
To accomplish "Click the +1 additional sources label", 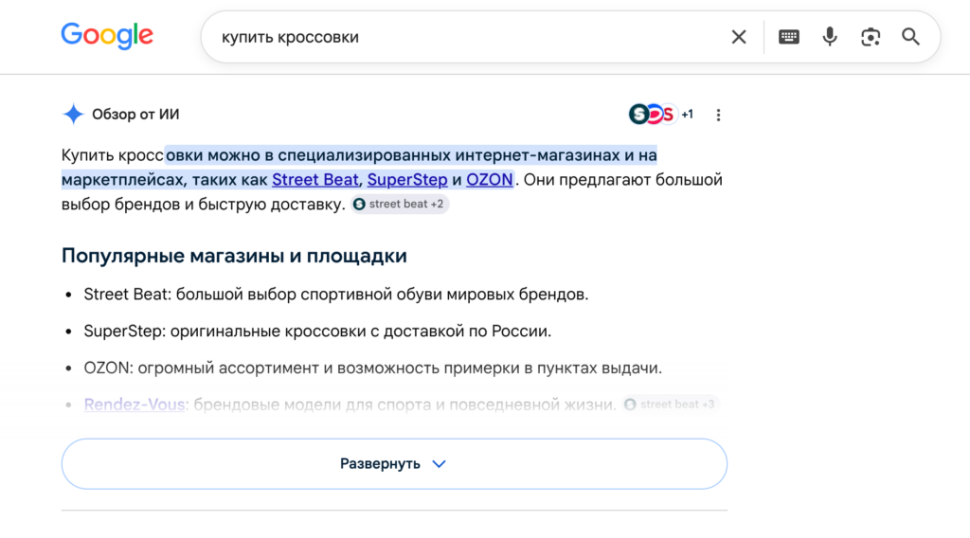I will pyautogui.click(x=688, y=115).
